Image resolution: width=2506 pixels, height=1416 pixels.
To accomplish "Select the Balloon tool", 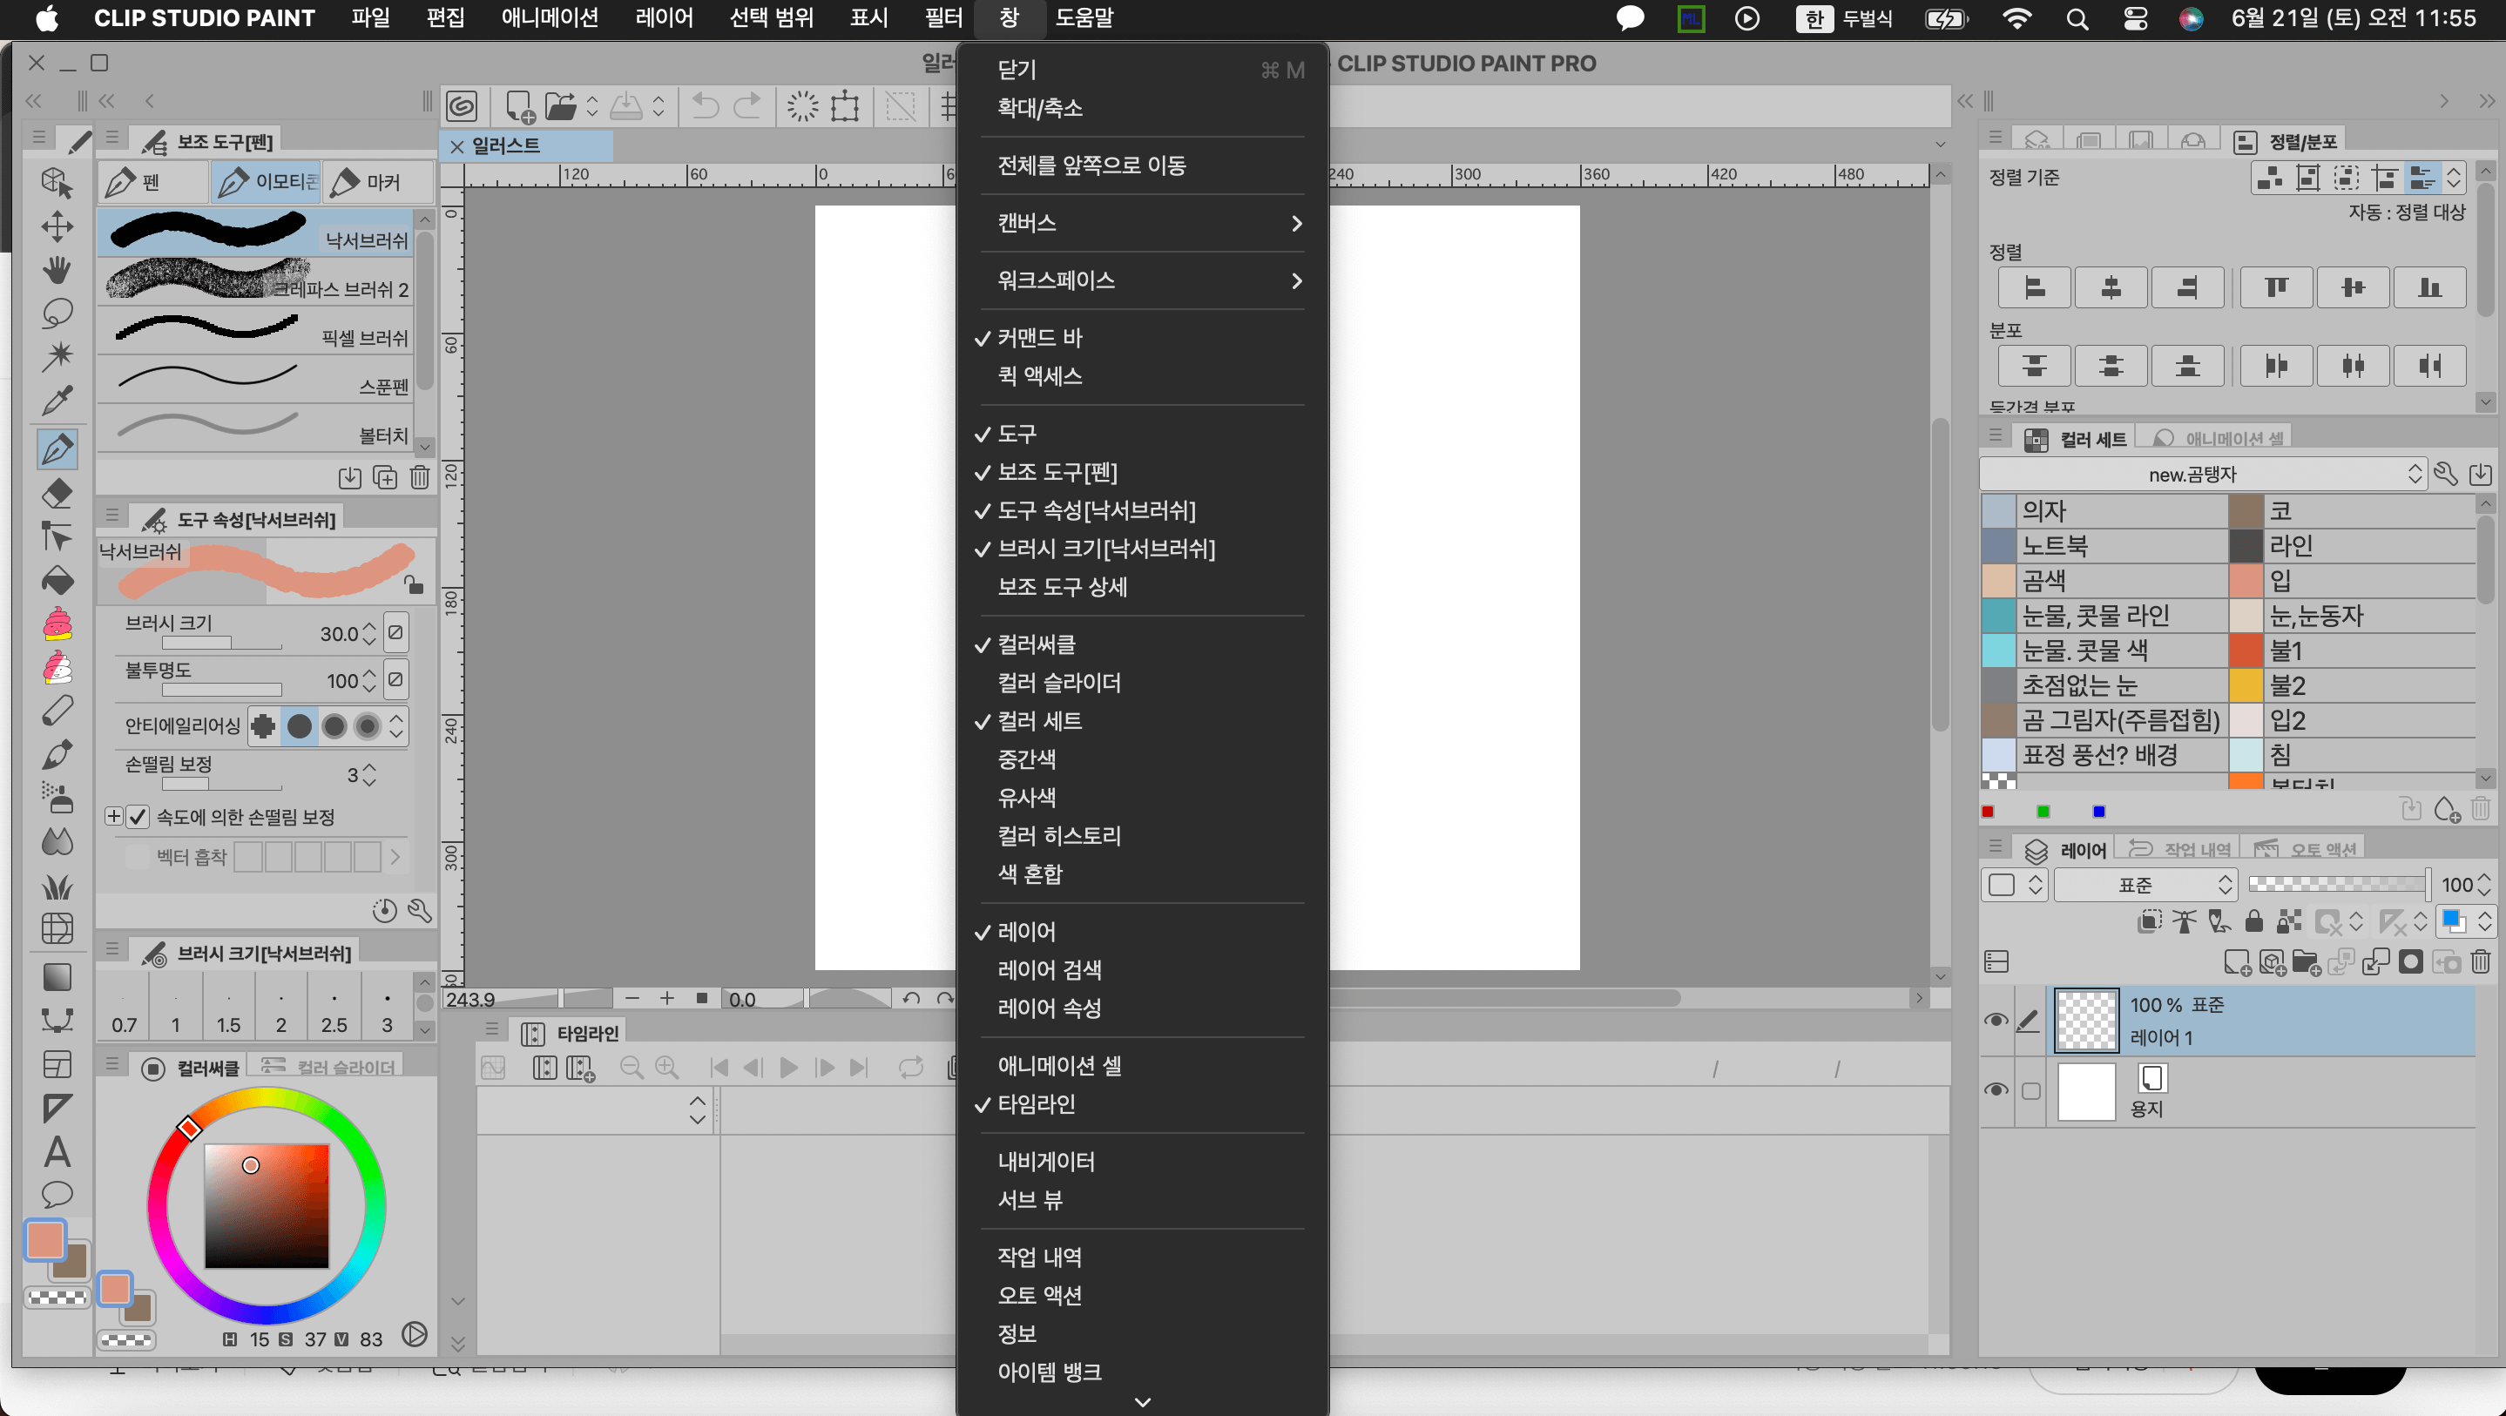I will [x=57, y=1194].
